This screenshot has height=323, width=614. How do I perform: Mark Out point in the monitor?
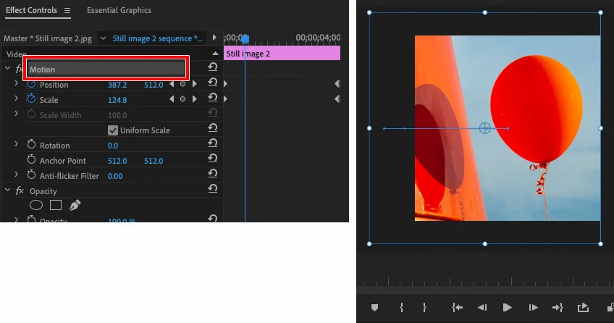[x=424, y=308]
